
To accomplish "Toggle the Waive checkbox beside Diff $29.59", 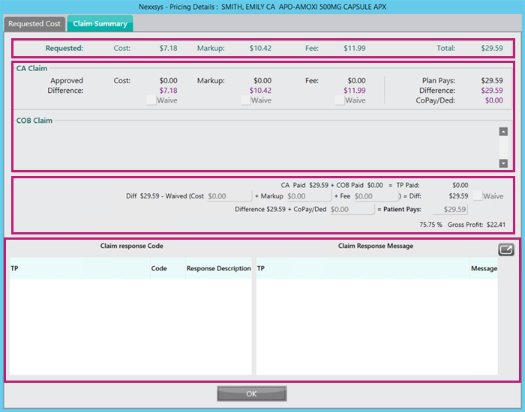I will (x=478, y=196).
